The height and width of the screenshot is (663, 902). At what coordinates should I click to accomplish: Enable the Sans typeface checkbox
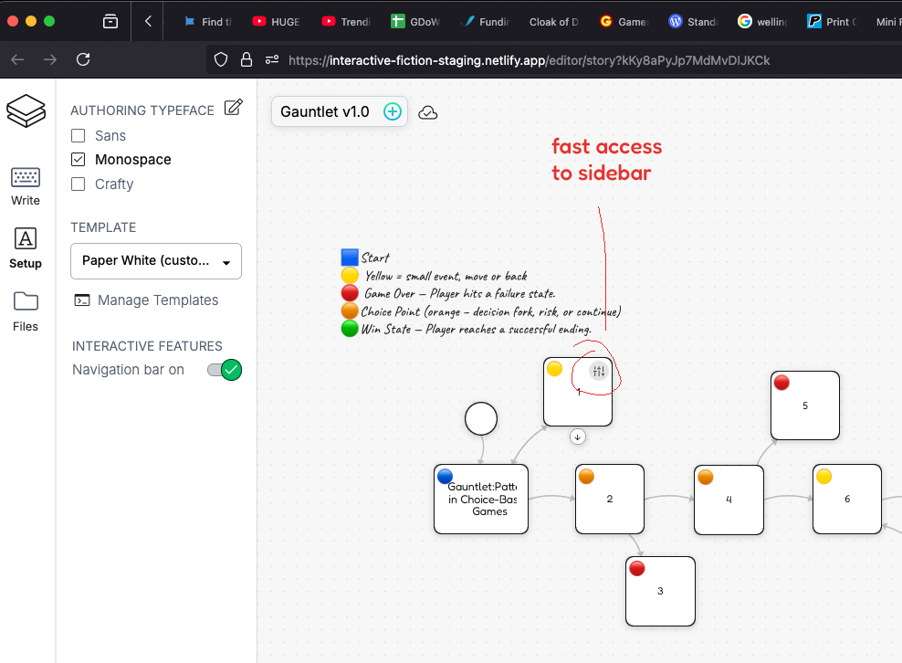click(78, 136)
